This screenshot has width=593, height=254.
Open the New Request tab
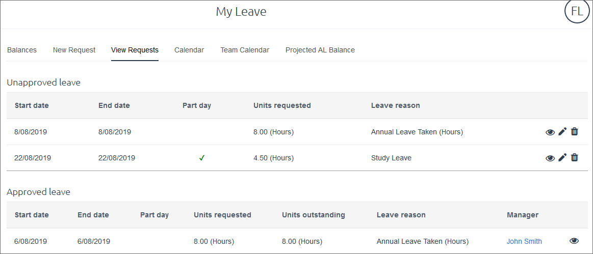74,50
